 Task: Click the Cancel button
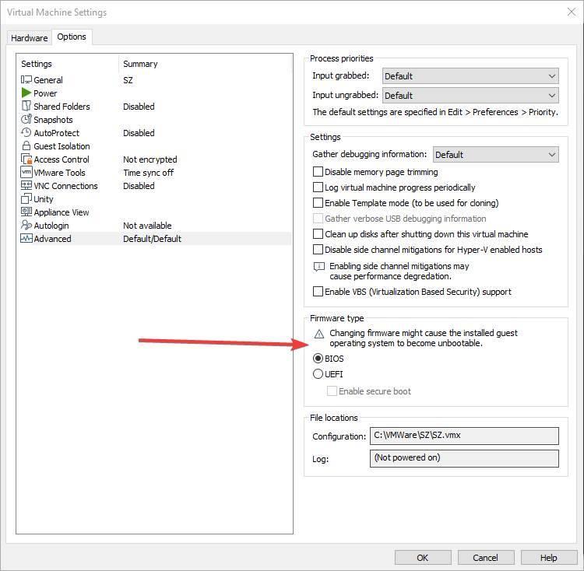pos(486,558)
